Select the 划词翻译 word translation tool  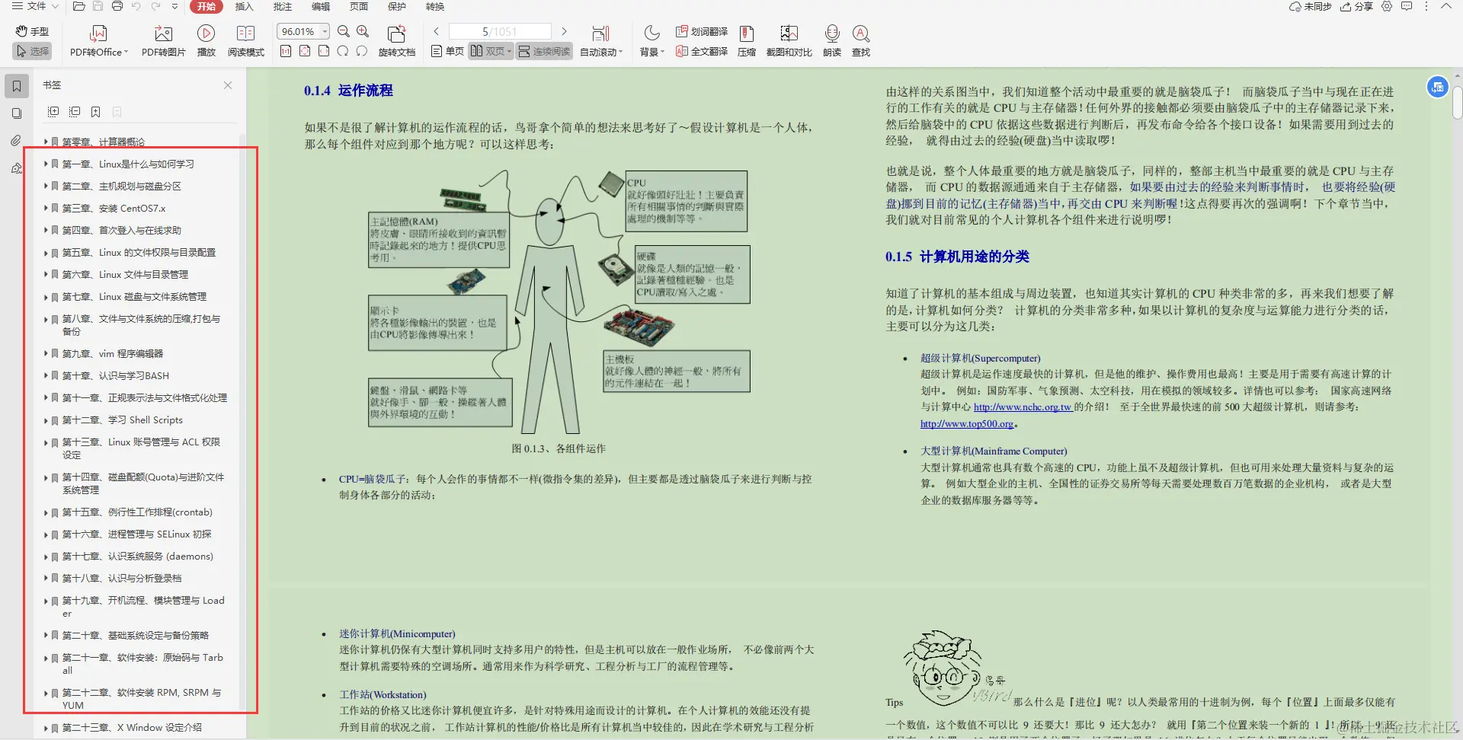[702, 32]
